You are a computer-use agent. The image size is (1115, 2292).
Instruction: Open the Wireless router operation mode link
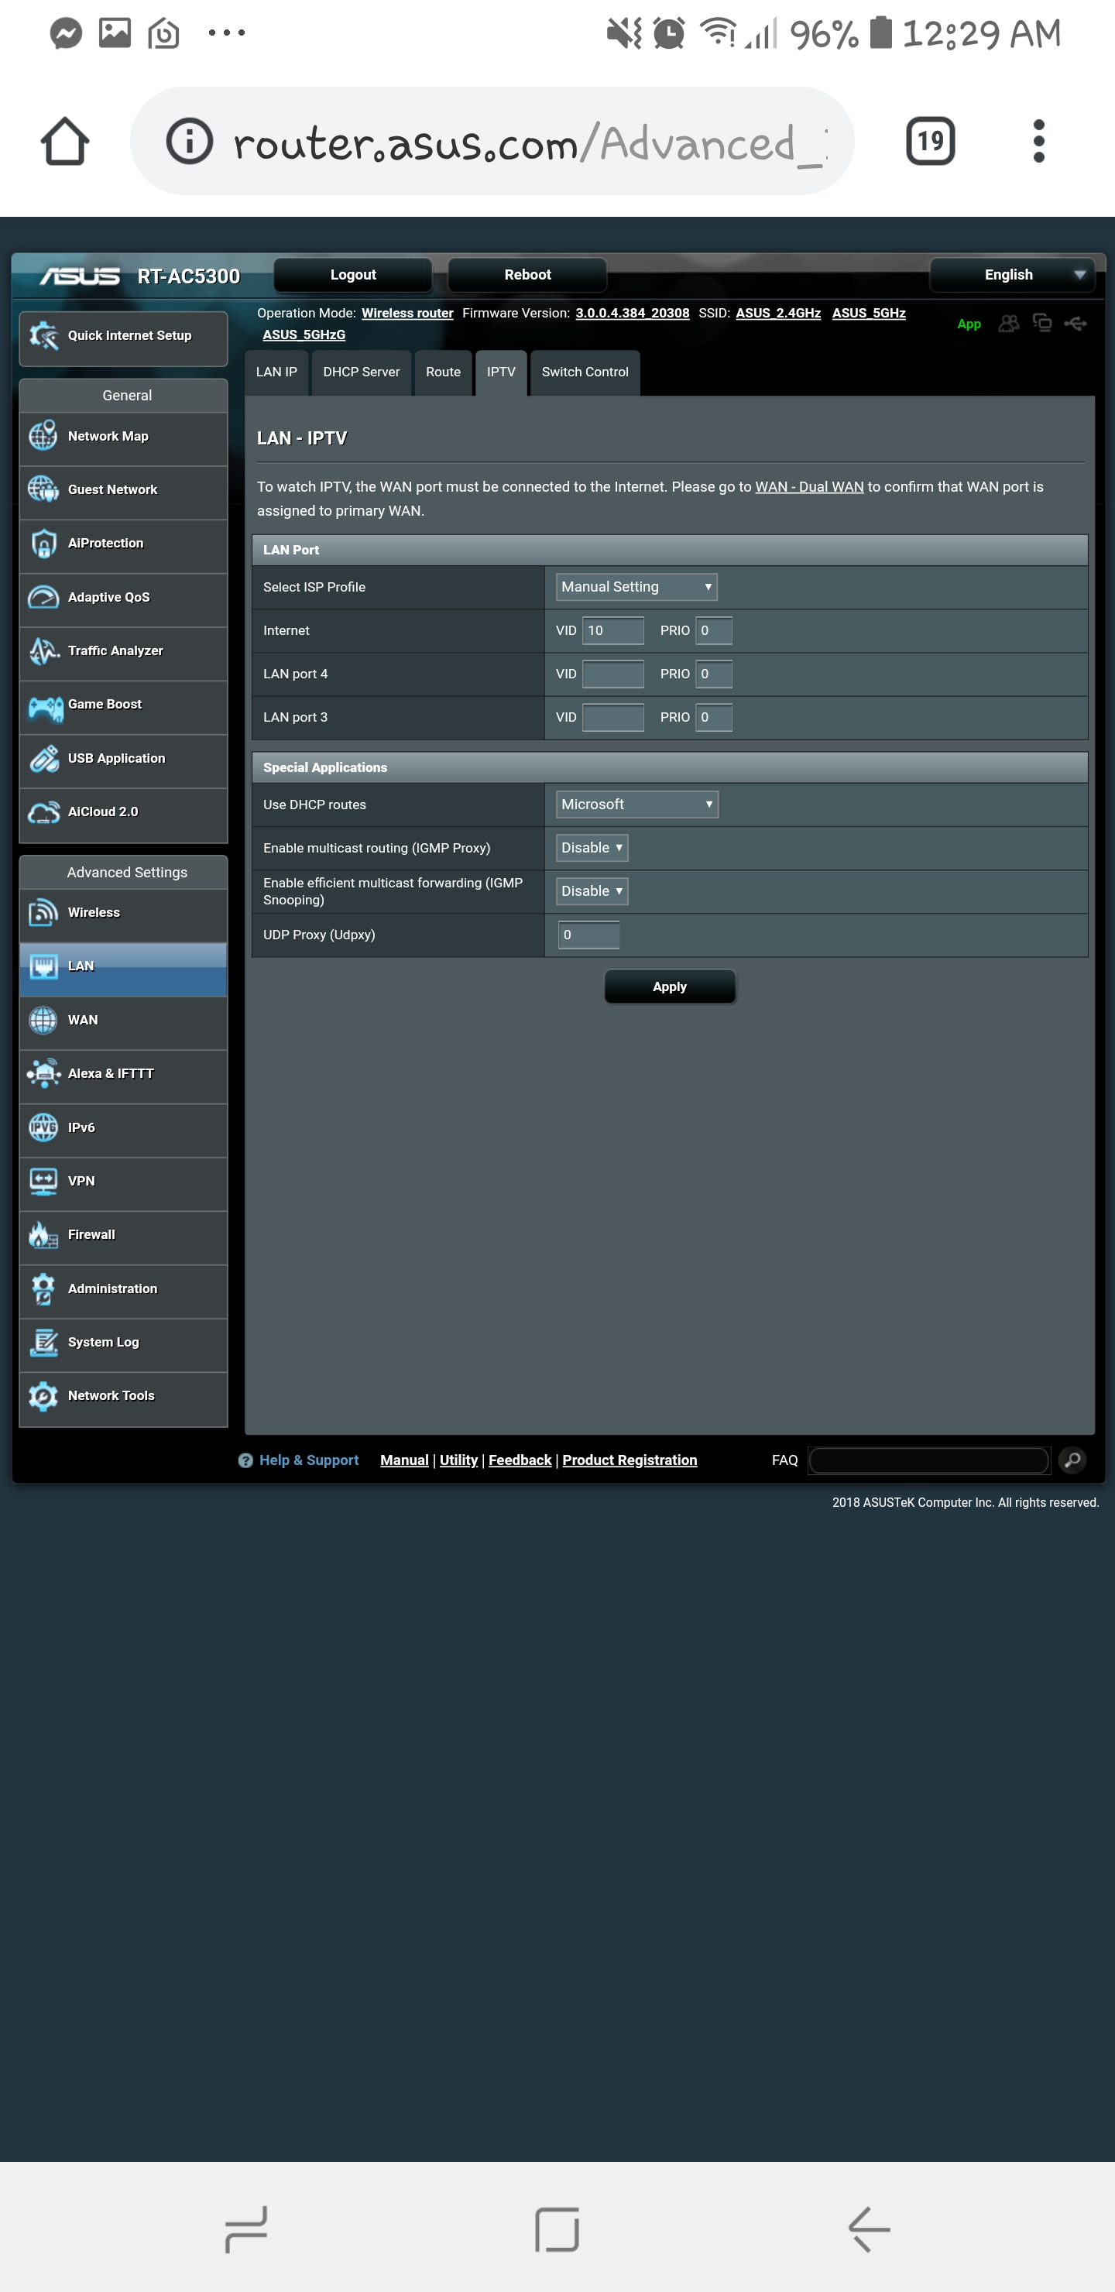pos(407,313)
